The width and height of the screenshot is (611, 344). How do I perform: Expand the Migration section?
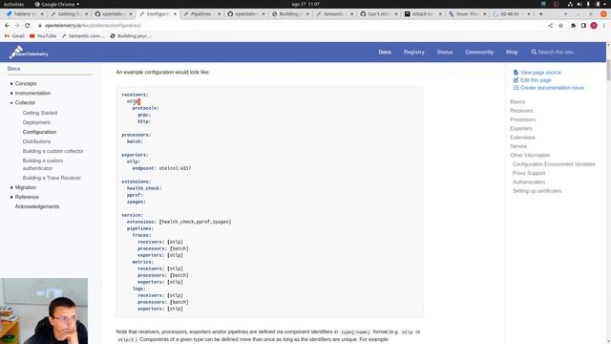[11, 187]
